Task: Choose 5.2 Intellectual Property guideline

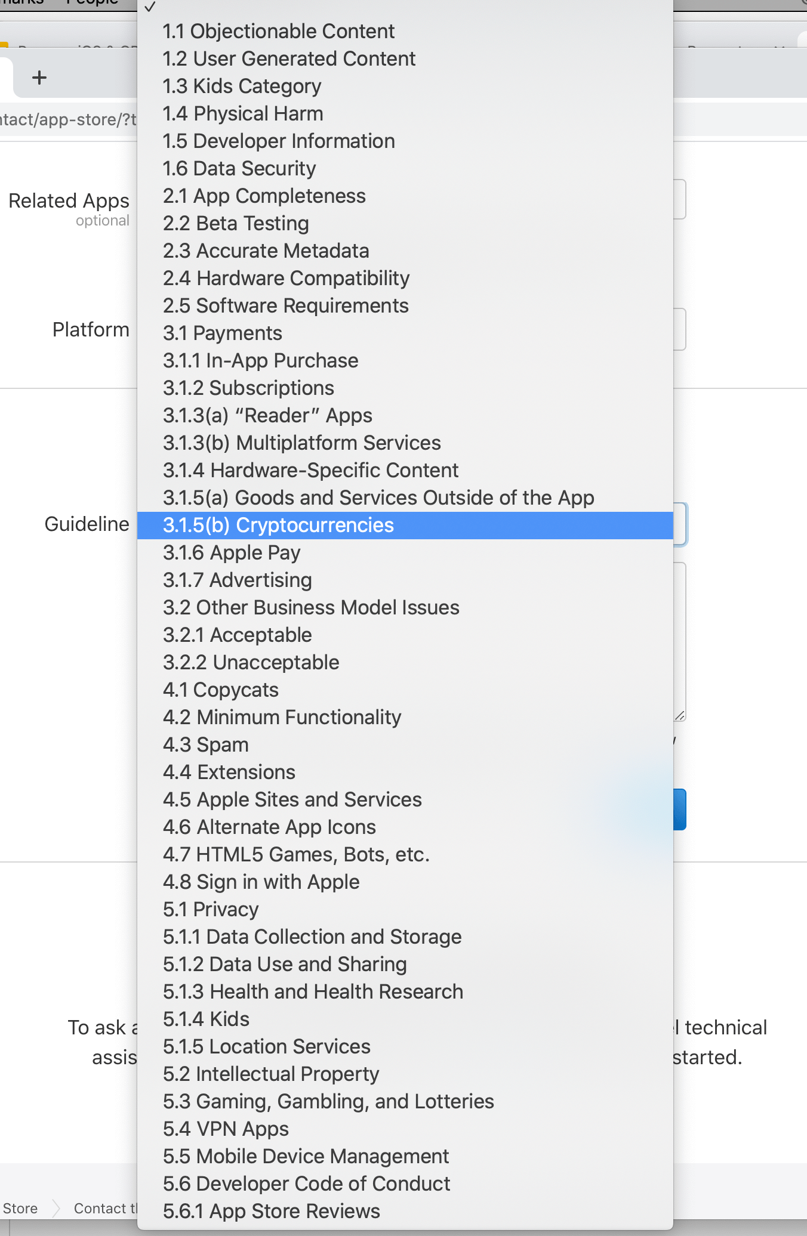Action: tap(271, 1074)
